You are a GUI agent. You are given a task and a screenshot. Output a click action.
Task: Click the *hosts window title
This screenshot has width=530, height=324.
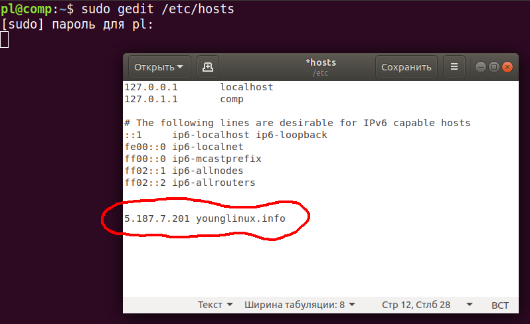tap(321, 62)
